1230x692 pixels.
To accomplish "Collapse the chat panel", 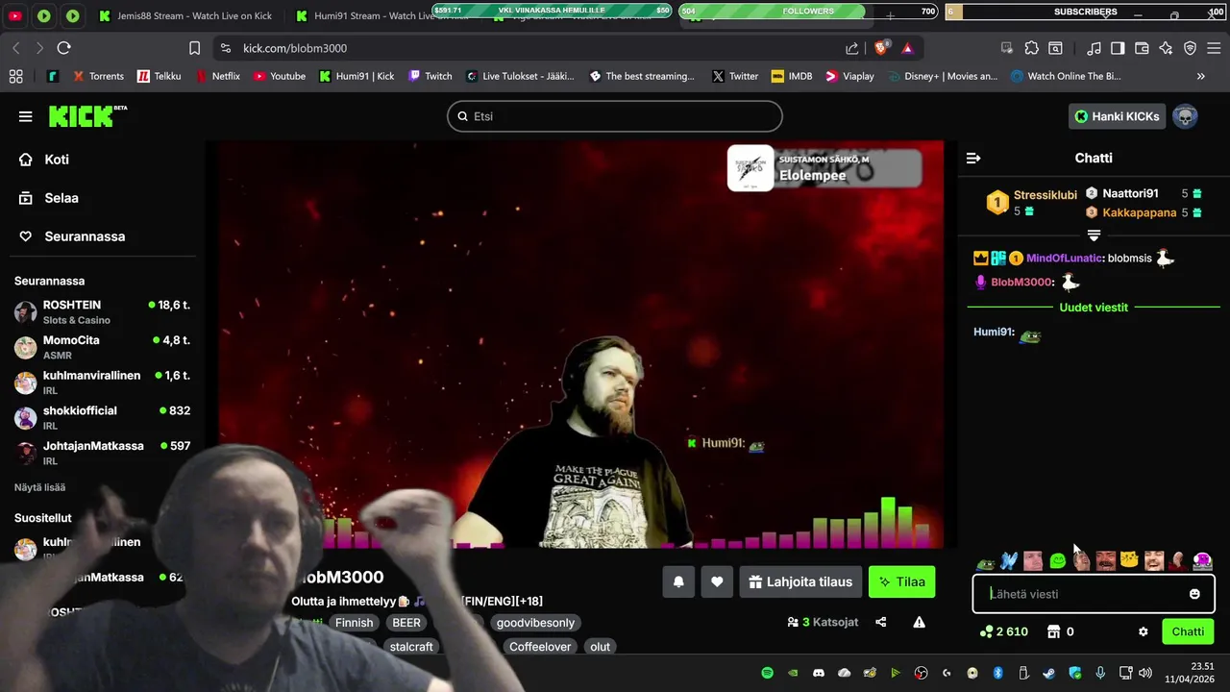I will click(x=973, y=158).
